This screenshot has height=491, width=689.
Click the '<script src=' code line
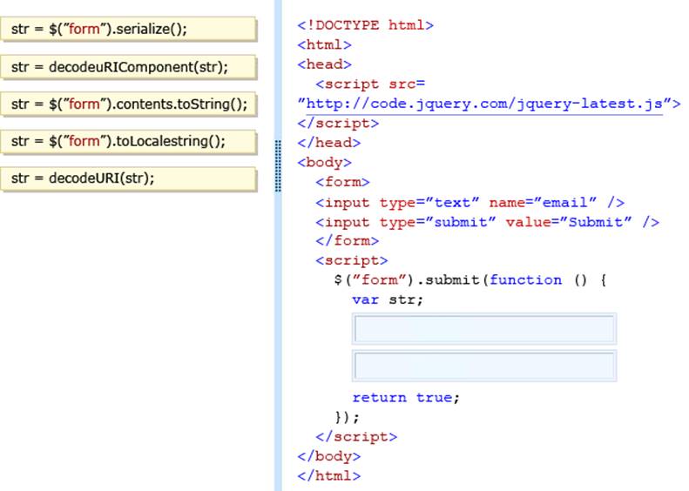(x=370, y=84)
